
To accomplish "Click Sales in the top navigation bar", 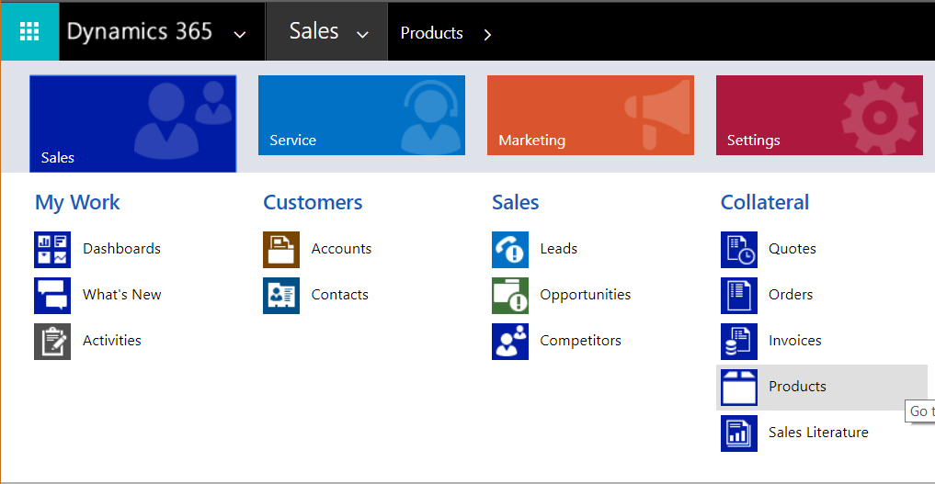I will coord(314,31).
